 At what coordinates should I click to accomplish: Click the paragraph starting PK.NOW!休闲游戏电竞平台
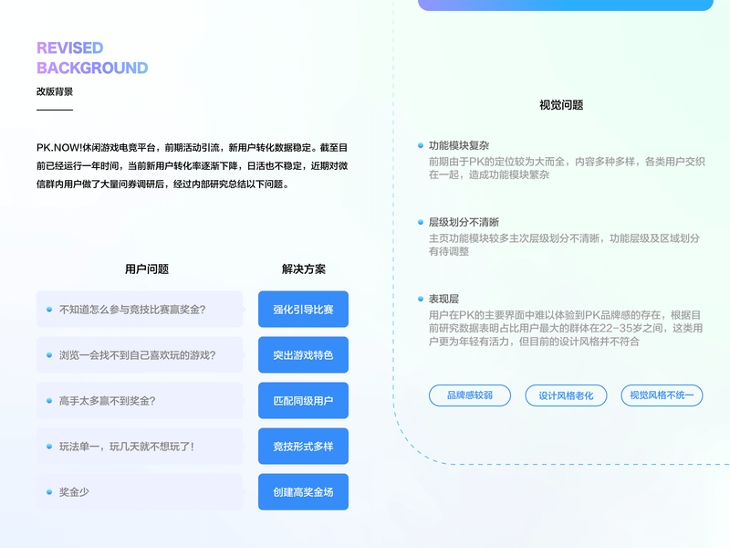(x=193, y=166)
